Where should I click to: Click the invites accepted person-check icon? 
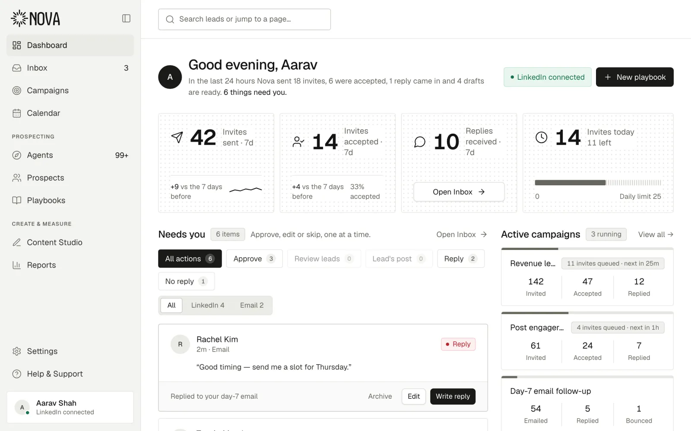(298, 141)
